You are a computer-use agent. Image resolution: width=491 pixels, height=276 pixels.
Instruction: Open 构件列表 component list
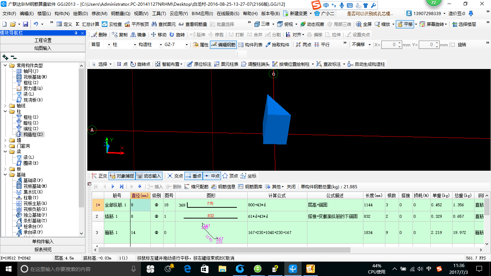(x=250, y=45)
